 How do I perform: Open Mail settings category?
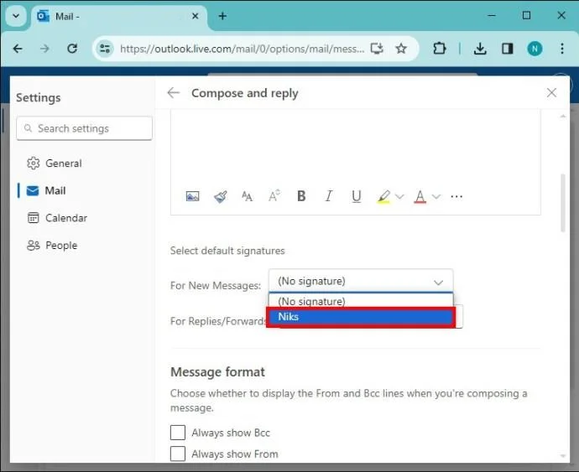[x=46, y=191]
